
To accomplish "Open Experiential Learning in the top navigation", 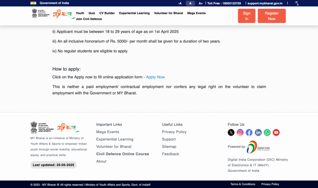I will (134, 13).
